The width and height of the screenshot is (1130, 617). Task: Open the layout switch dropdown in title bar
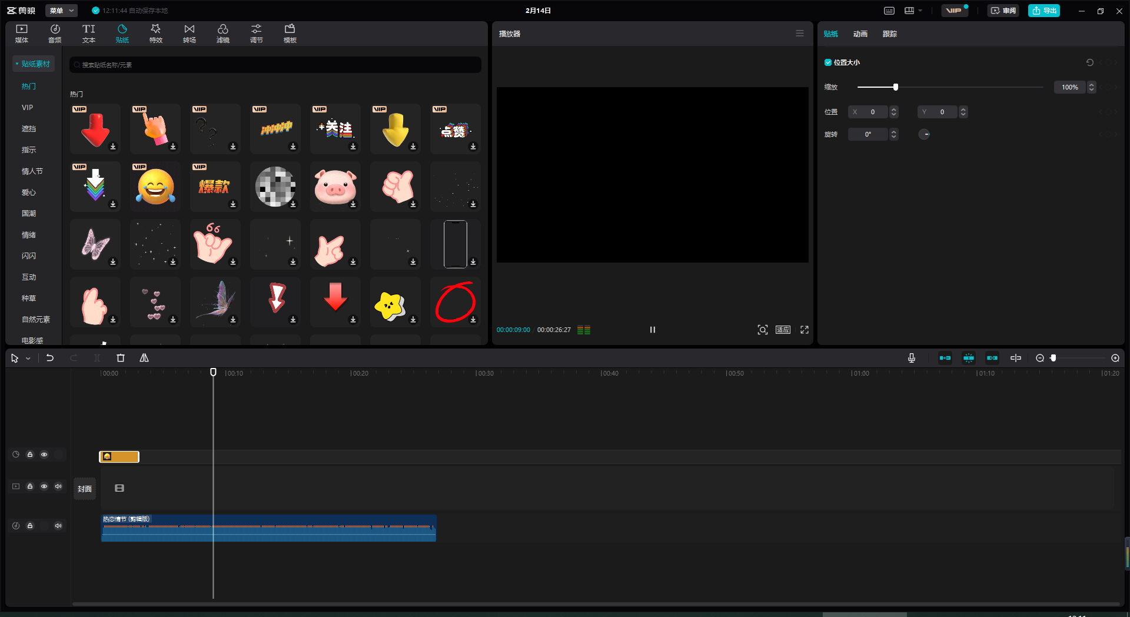[913, 11]
